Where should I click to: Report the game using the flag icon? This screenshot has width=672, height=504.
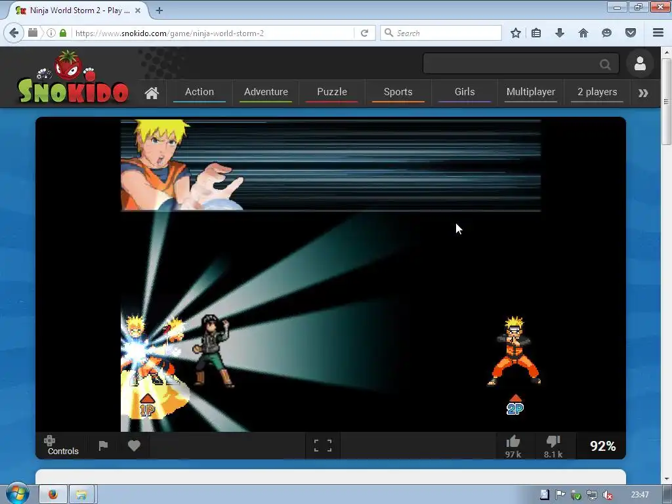click(103, 446)
